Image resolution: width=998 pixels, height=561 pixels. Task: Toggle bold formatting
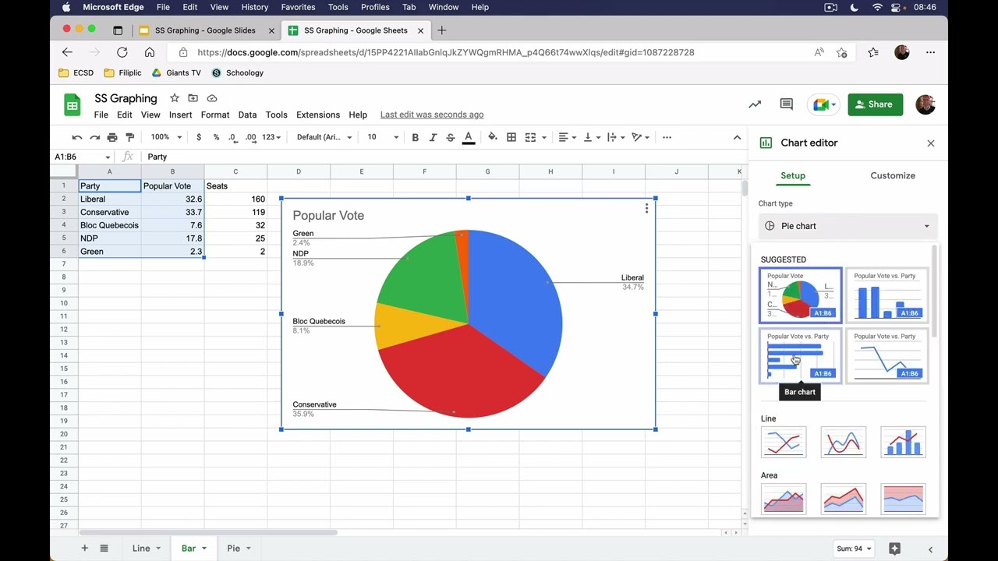pyautogui.click(x=415, y=137)
